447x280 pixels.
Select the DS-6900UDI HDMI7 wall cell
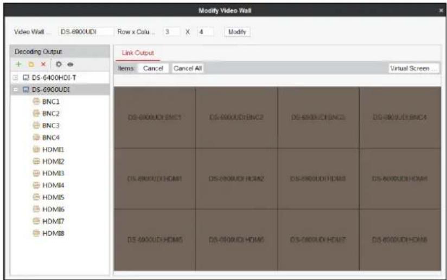318,240
